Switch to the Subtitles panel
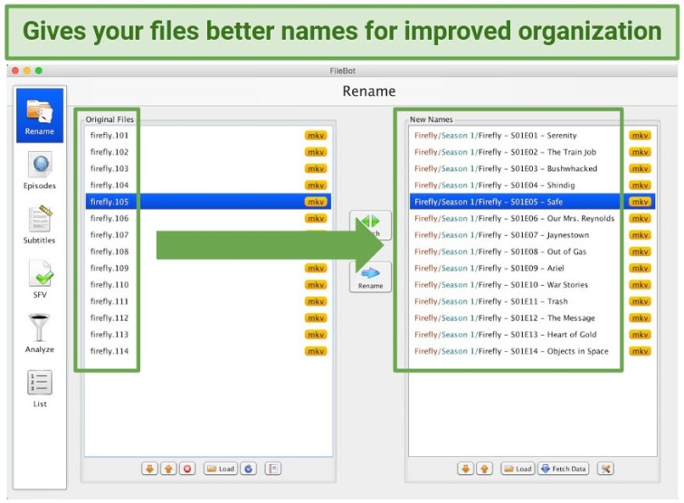 point(39,224)
